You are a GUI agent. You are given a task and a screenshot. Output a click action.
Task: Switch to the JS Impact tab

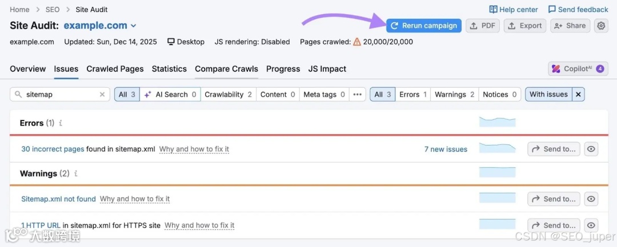coord(327,68)
